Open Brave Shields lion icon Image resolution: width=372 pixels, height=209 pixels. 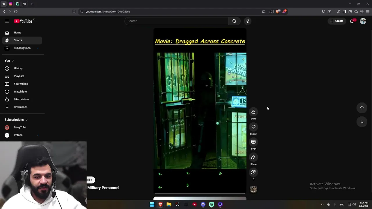point(278,12)
